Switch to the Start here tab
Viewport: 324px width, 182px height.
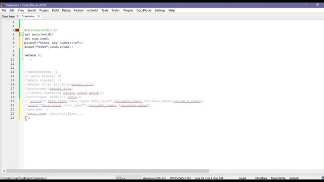[x=8, y=16]
